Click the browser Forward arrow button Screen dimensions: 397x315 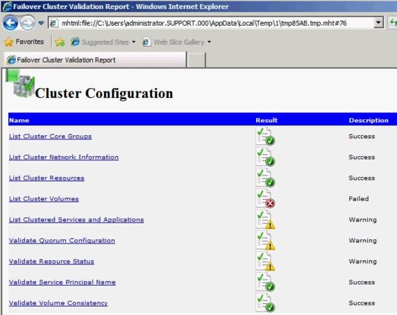point(28,23)
